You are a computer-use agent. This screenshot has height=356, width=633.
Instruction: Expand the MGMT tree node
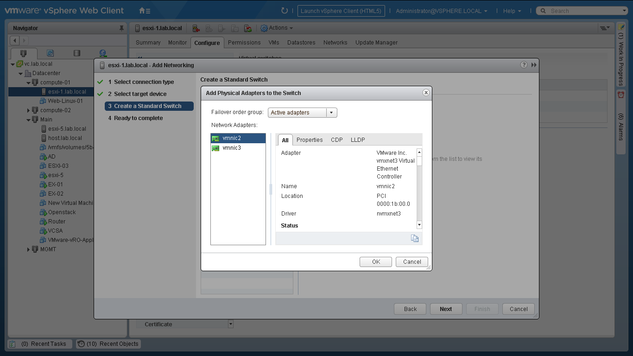pyautogui.click(x=28, y=249)
